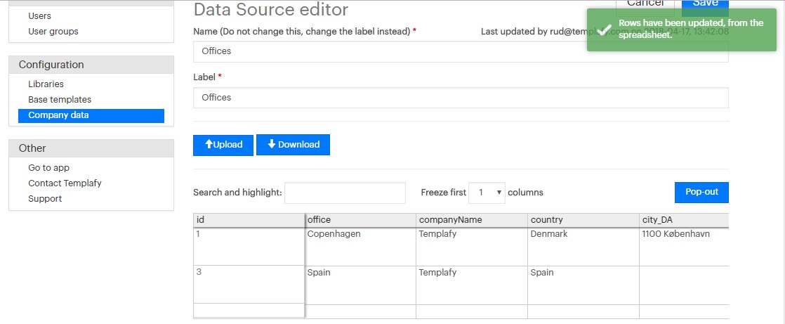Open the Users page in sidebar
Viewport: 785px width, 324px height.
coord(39,16)
